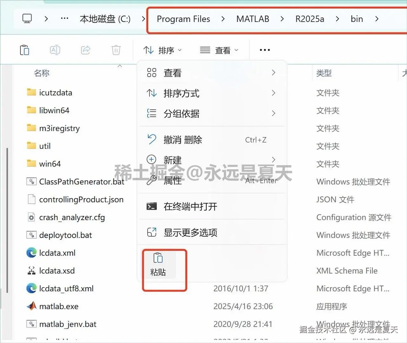Click the This PC icon in breadcrumb bar
Image resolution: width=407 pixels, height=343 pixels.
[27, 18]
